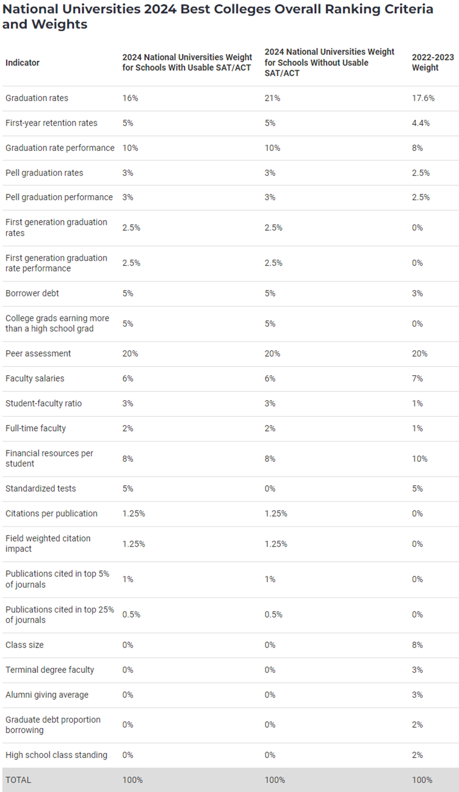The height and width of the screenshot is (792, 459).
Task: Click the Student-faculty ratio label
Action: coord(44,403)
